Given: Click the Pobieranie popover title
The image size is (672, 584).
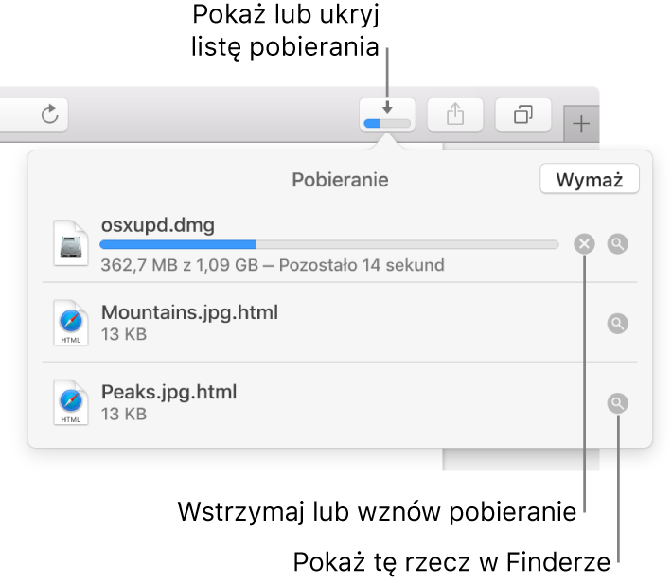Looking at the screenshot, I should 341,180.
